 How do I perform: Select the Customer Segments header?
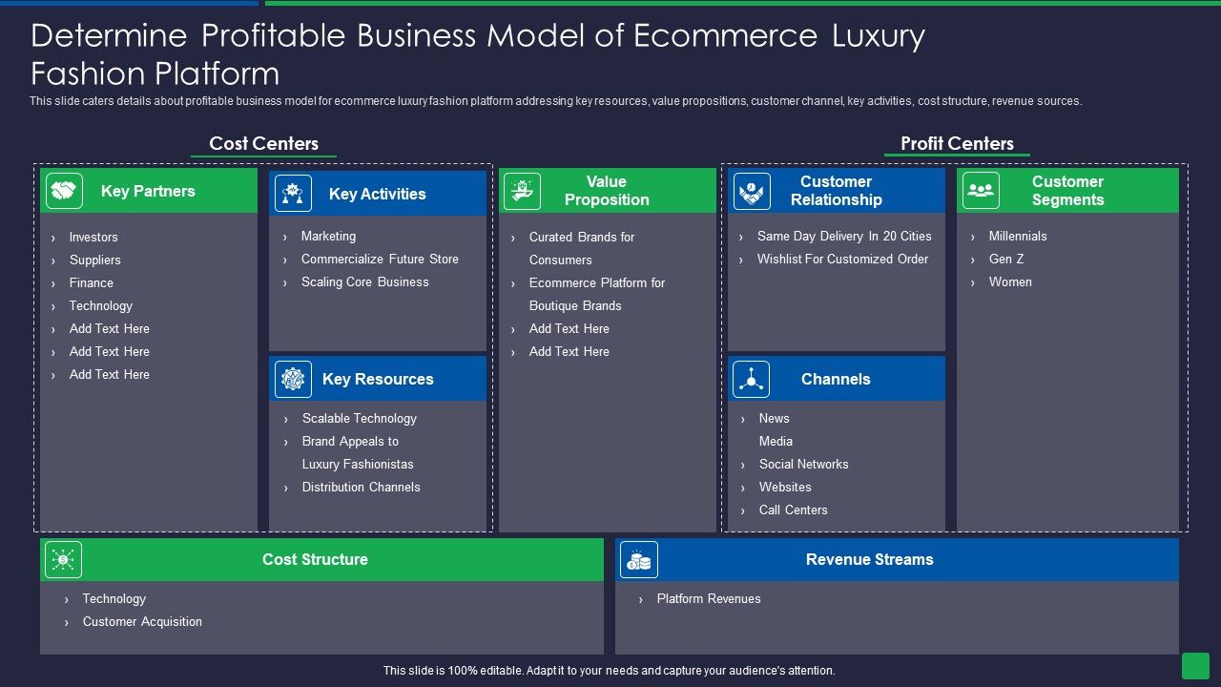coord(1068,191)
